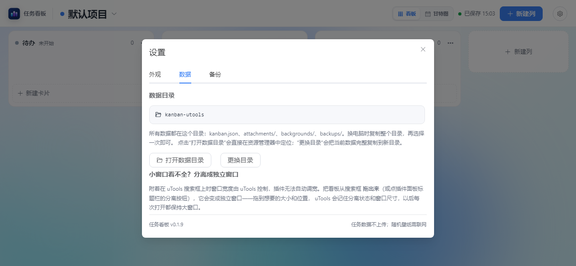The height and width of the screenshot is (266, 576).
Task: Click the kanban-utools directory path field
Action: [x=287, y=115]
